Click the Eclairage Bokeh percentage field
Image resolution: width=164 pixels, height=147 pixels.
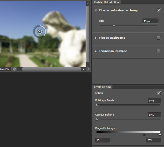154,100
